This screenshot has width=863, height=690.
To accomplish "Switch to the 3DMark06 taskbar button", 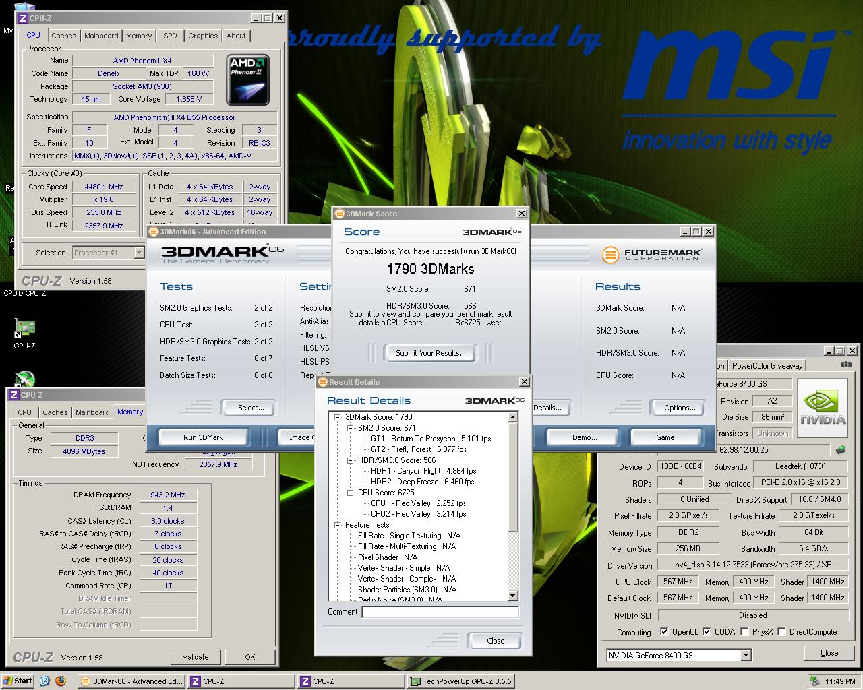I will tap(131, 681).
